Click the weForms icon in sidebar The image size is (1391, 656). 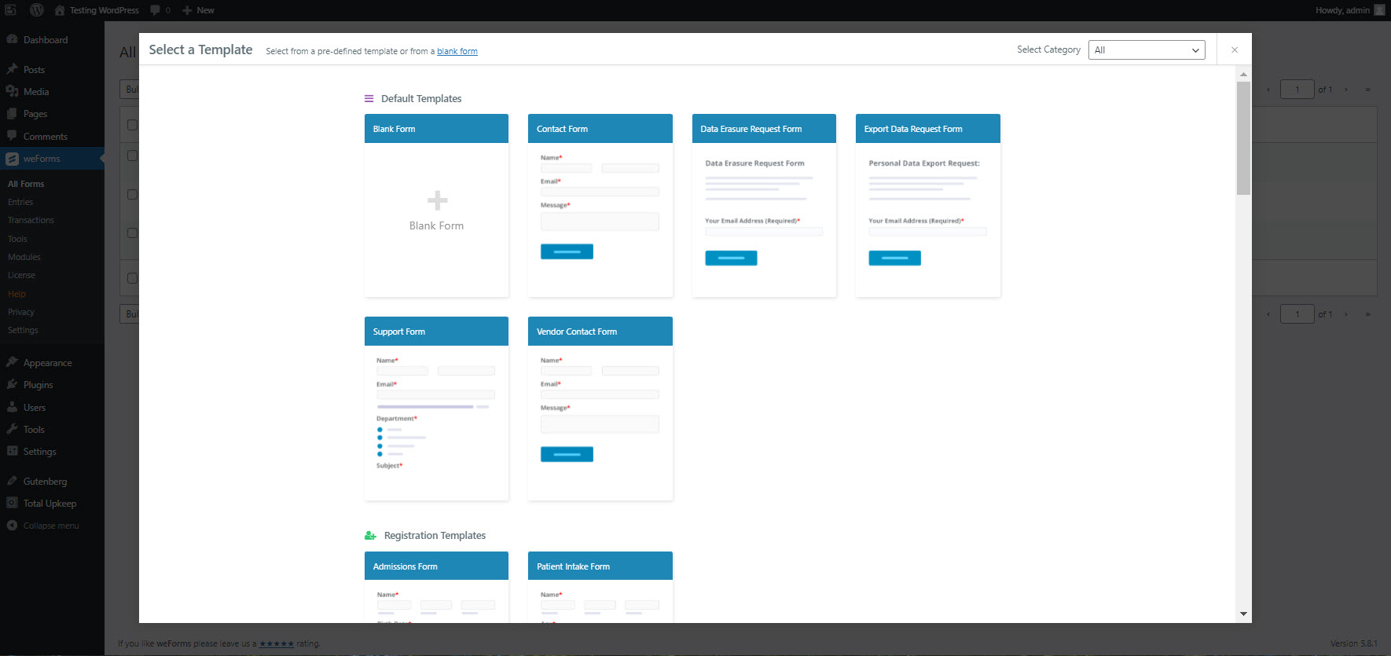click(x=13, y=158)
